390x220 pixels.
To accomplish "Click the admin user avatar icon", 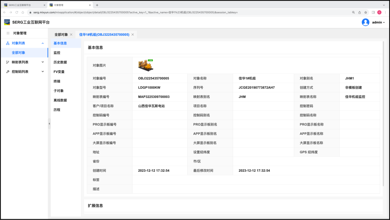I will (x=365, y=22).
